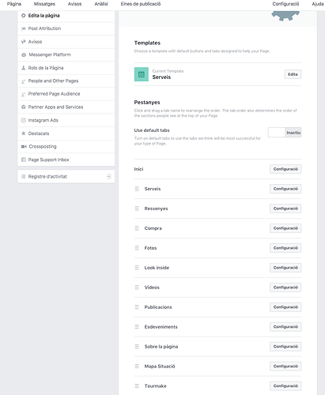Click the drag handle next to Esdeveniments
The height and width of the screenshot is (395, 325).
(x=137, y=327)
